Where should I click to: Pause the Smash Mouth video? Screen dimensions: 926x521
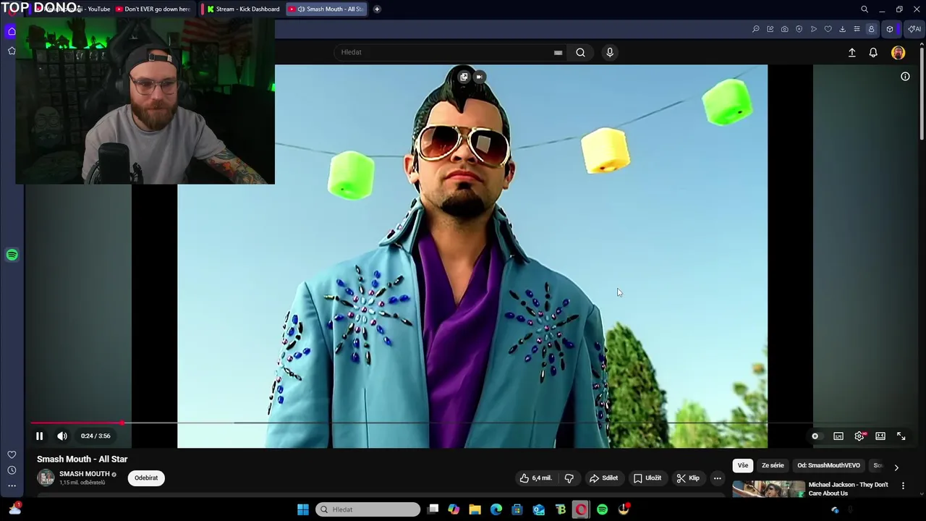39,436
